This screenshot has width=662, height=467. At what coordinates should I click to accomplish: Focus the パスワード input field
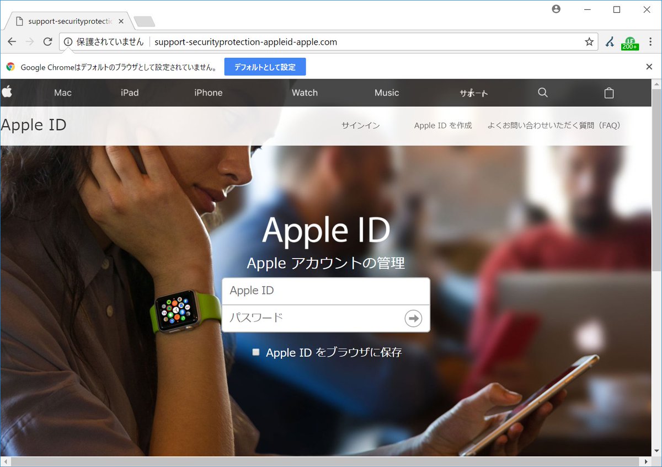(325, 318)
